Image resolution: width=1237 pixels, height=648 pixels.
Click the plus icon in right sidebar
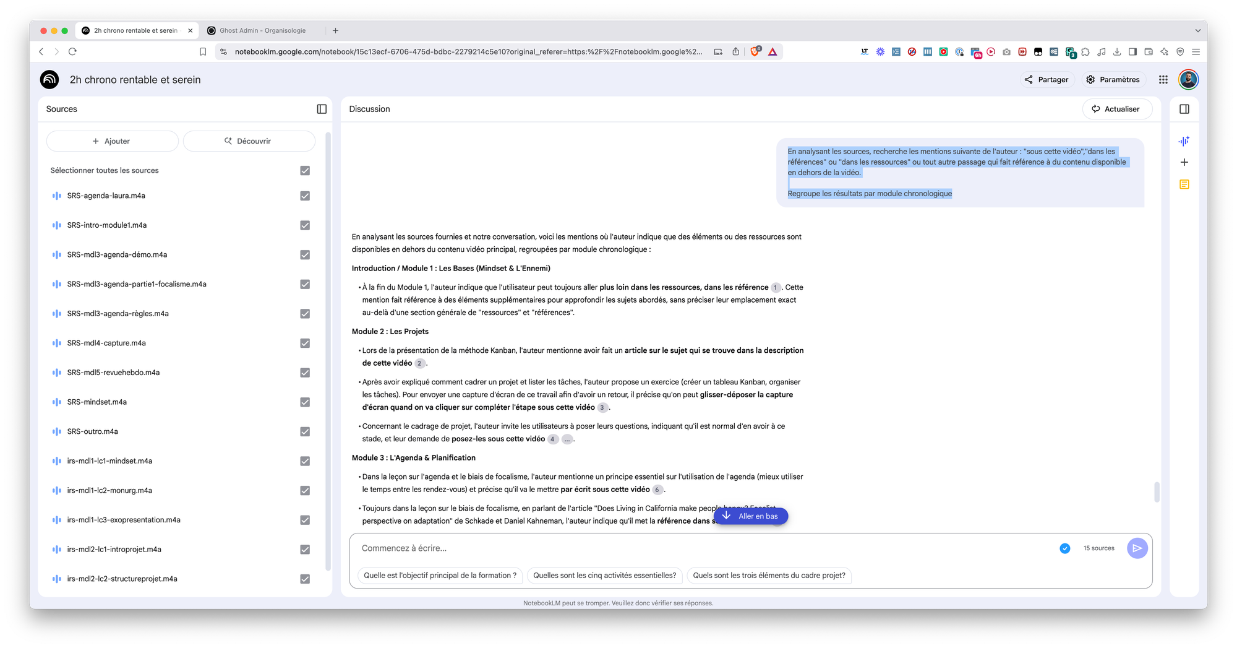click(x=1184, y=162)
